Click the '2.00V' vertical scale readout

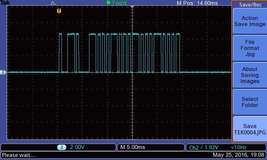point(77,147)
